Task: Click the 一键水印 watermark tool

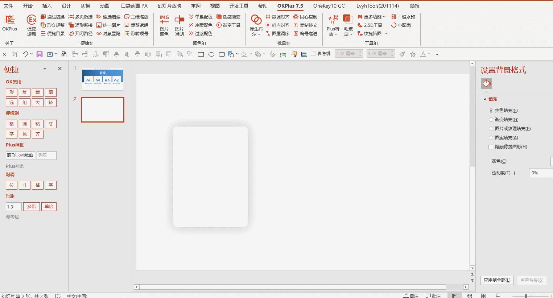Action: tap(403, 17)
